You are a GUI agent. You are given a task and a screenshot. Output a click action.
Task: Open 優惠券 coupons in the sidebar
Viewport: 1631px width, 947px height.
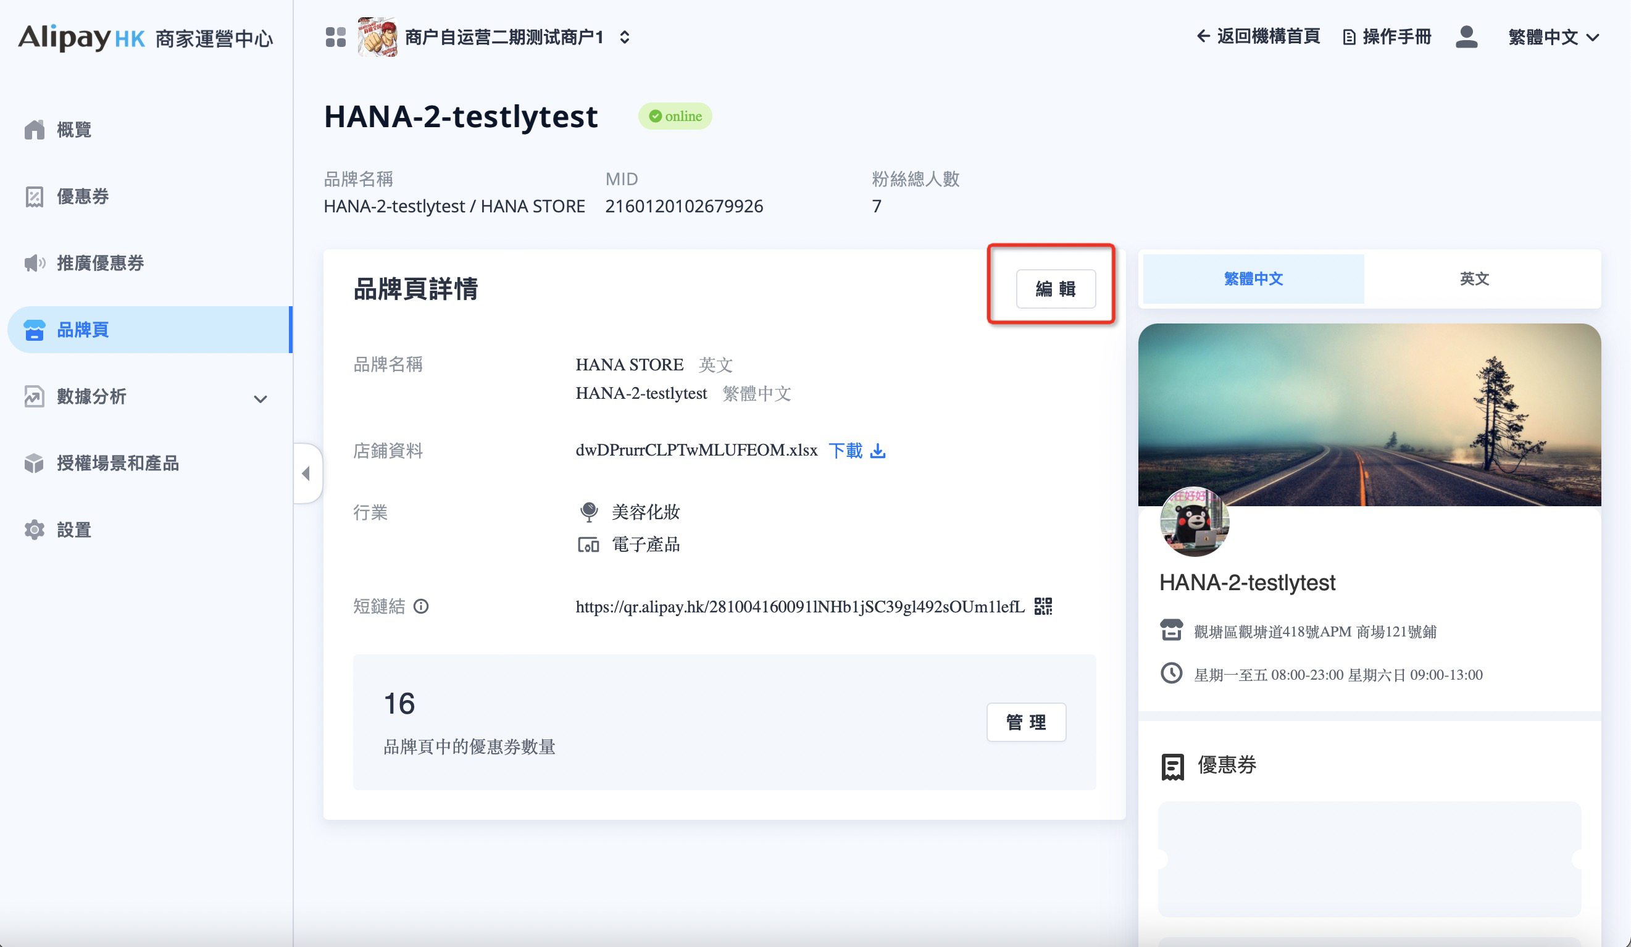click(82, 196)
